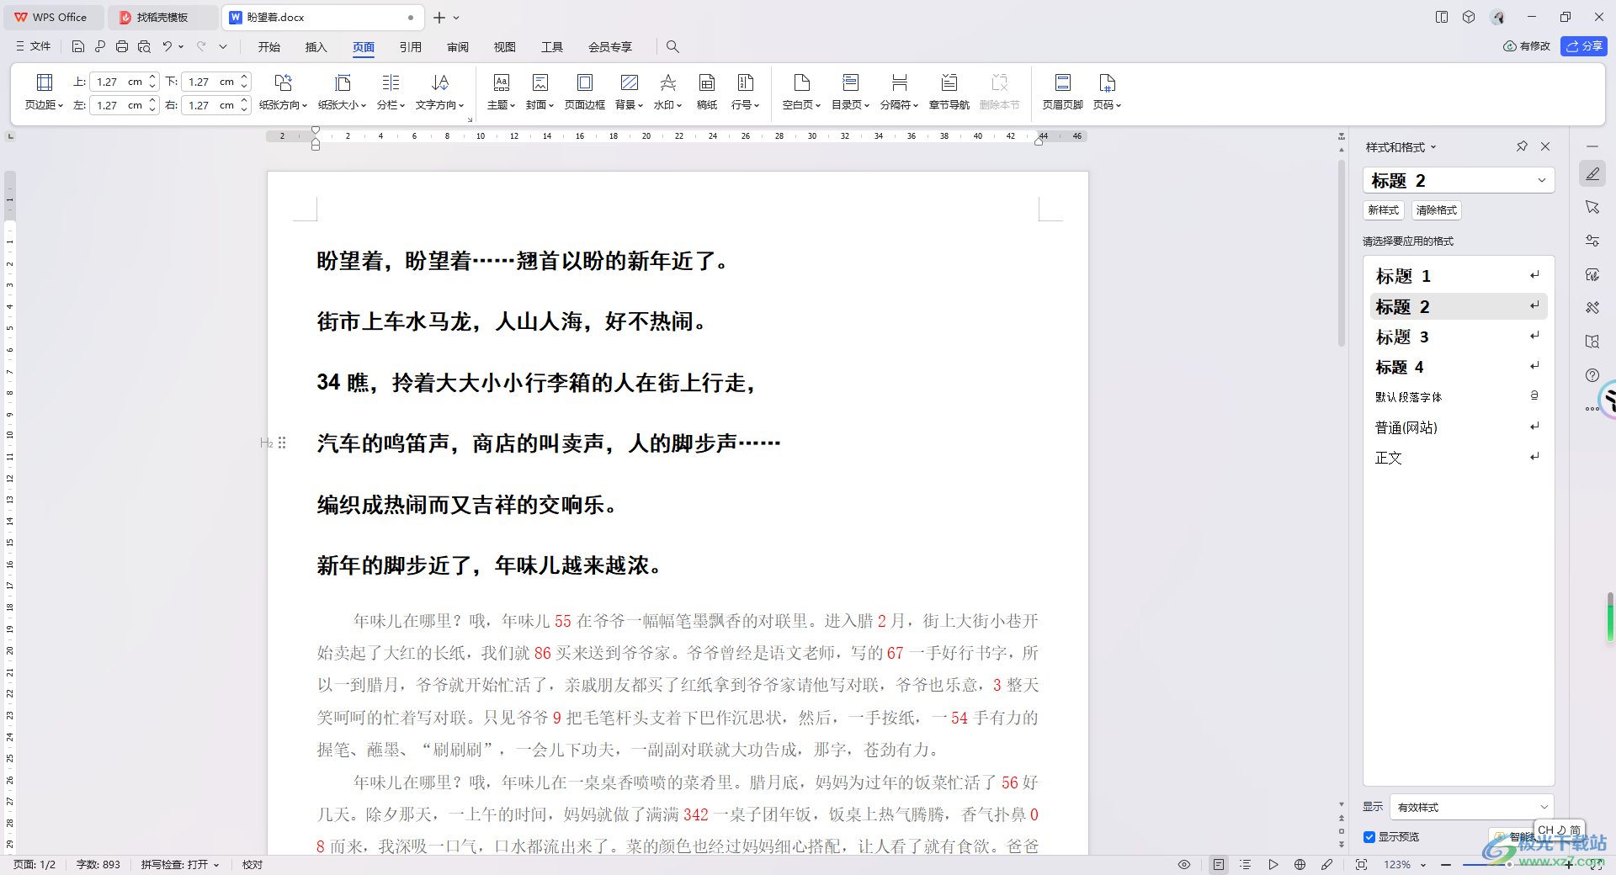This screenshot has height=875, width=1616.
Task: Switch to 审阅 ribbon tab
Action: (458, 47)
